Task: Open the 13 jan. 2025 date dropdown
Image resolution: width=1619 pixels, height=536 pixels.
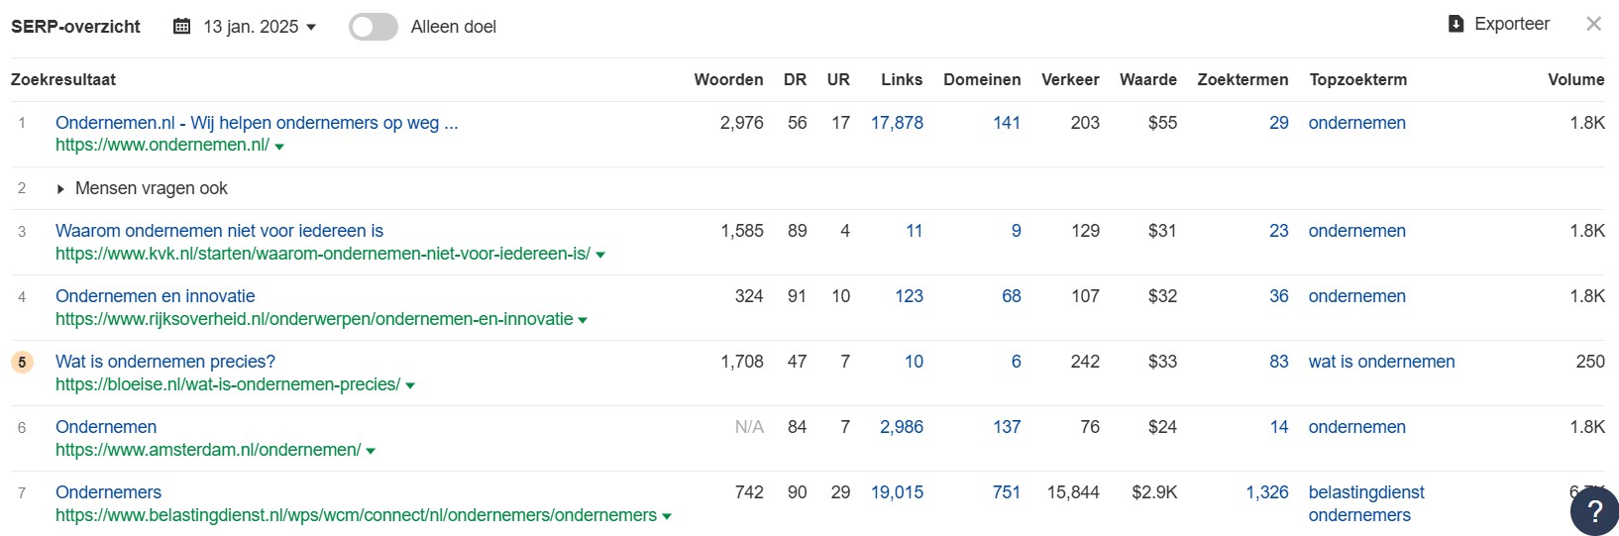Action: (260, 27)
